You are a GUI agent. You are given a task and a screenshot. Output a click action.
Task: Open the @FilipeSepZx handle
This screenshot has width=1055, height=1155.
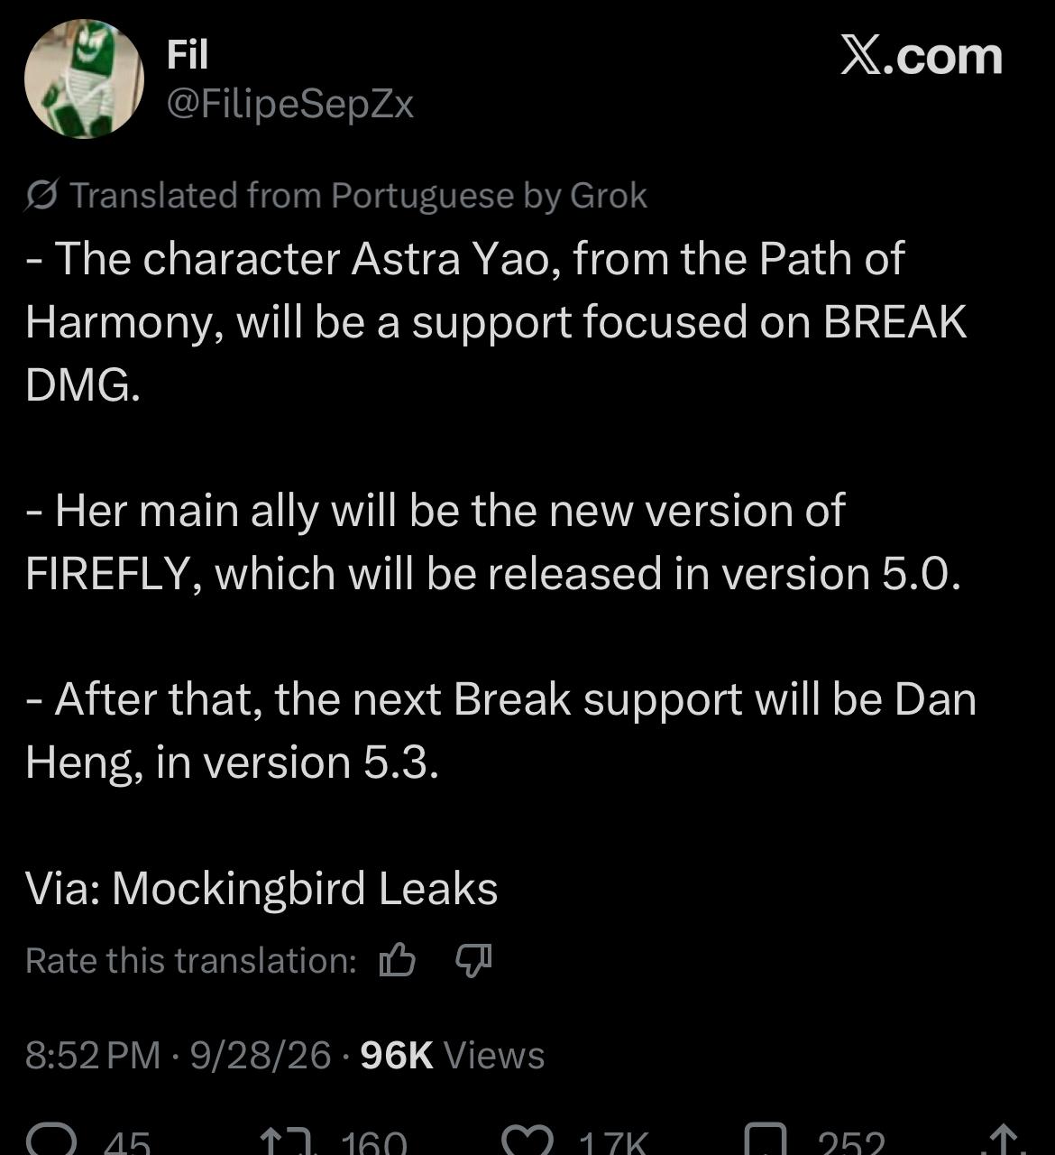[290, 105]
